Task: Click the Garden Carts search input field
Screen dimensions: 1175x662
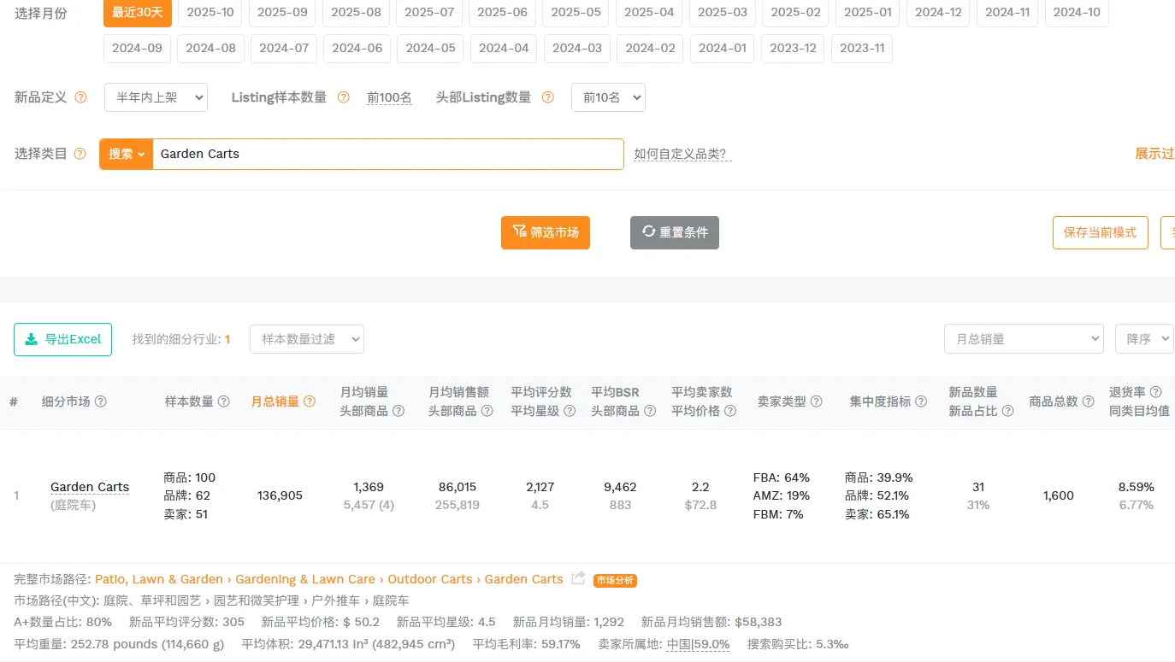Action: (385, 154)
